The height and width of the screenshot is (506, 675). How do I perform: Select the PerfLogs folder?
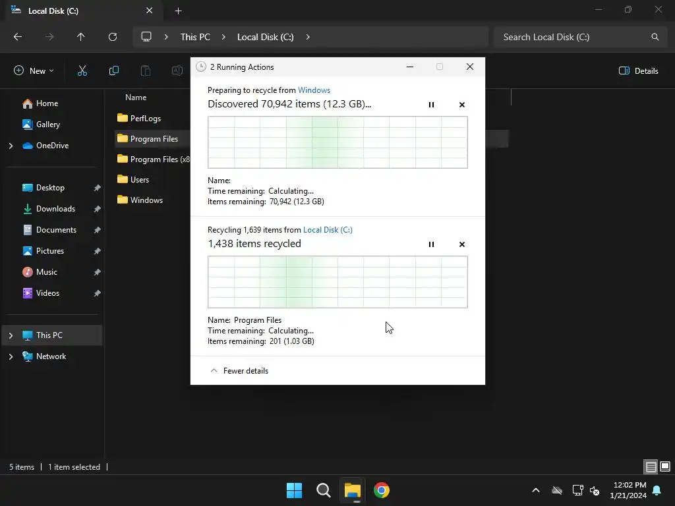tap(138, 119)
